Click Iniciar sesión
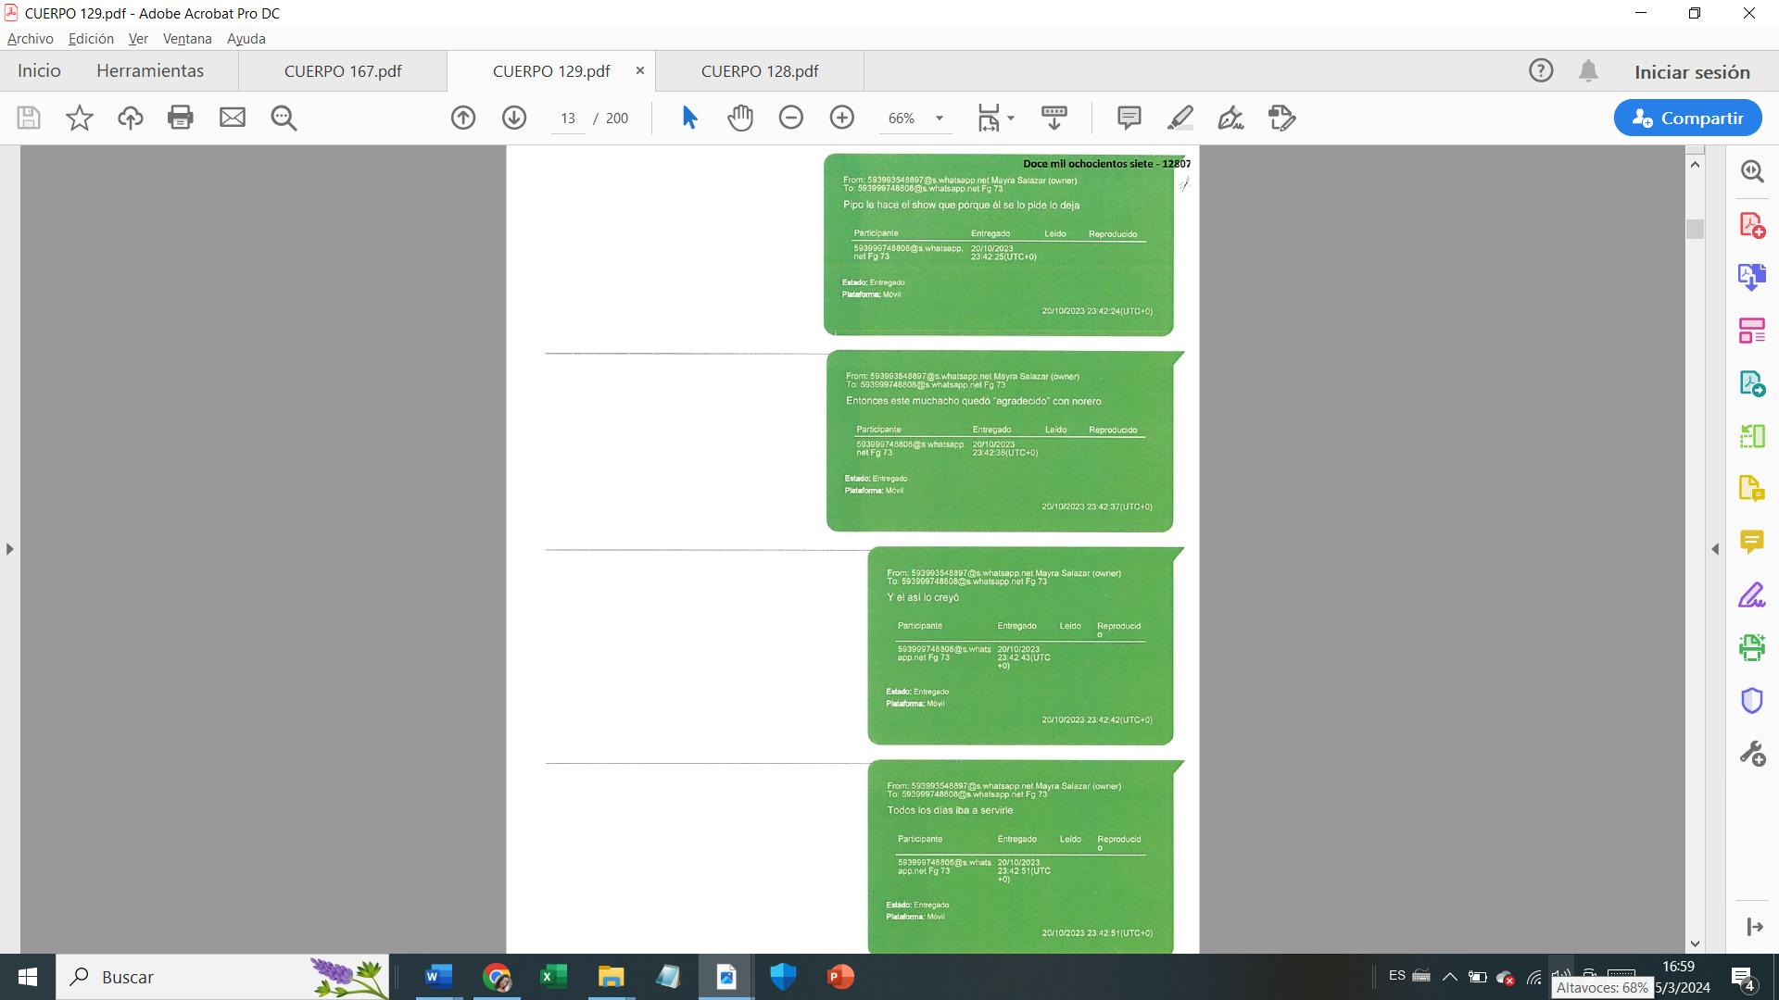Image resolution: width=1779 pixels, height=1000 pixels. tap(1692, 72)
